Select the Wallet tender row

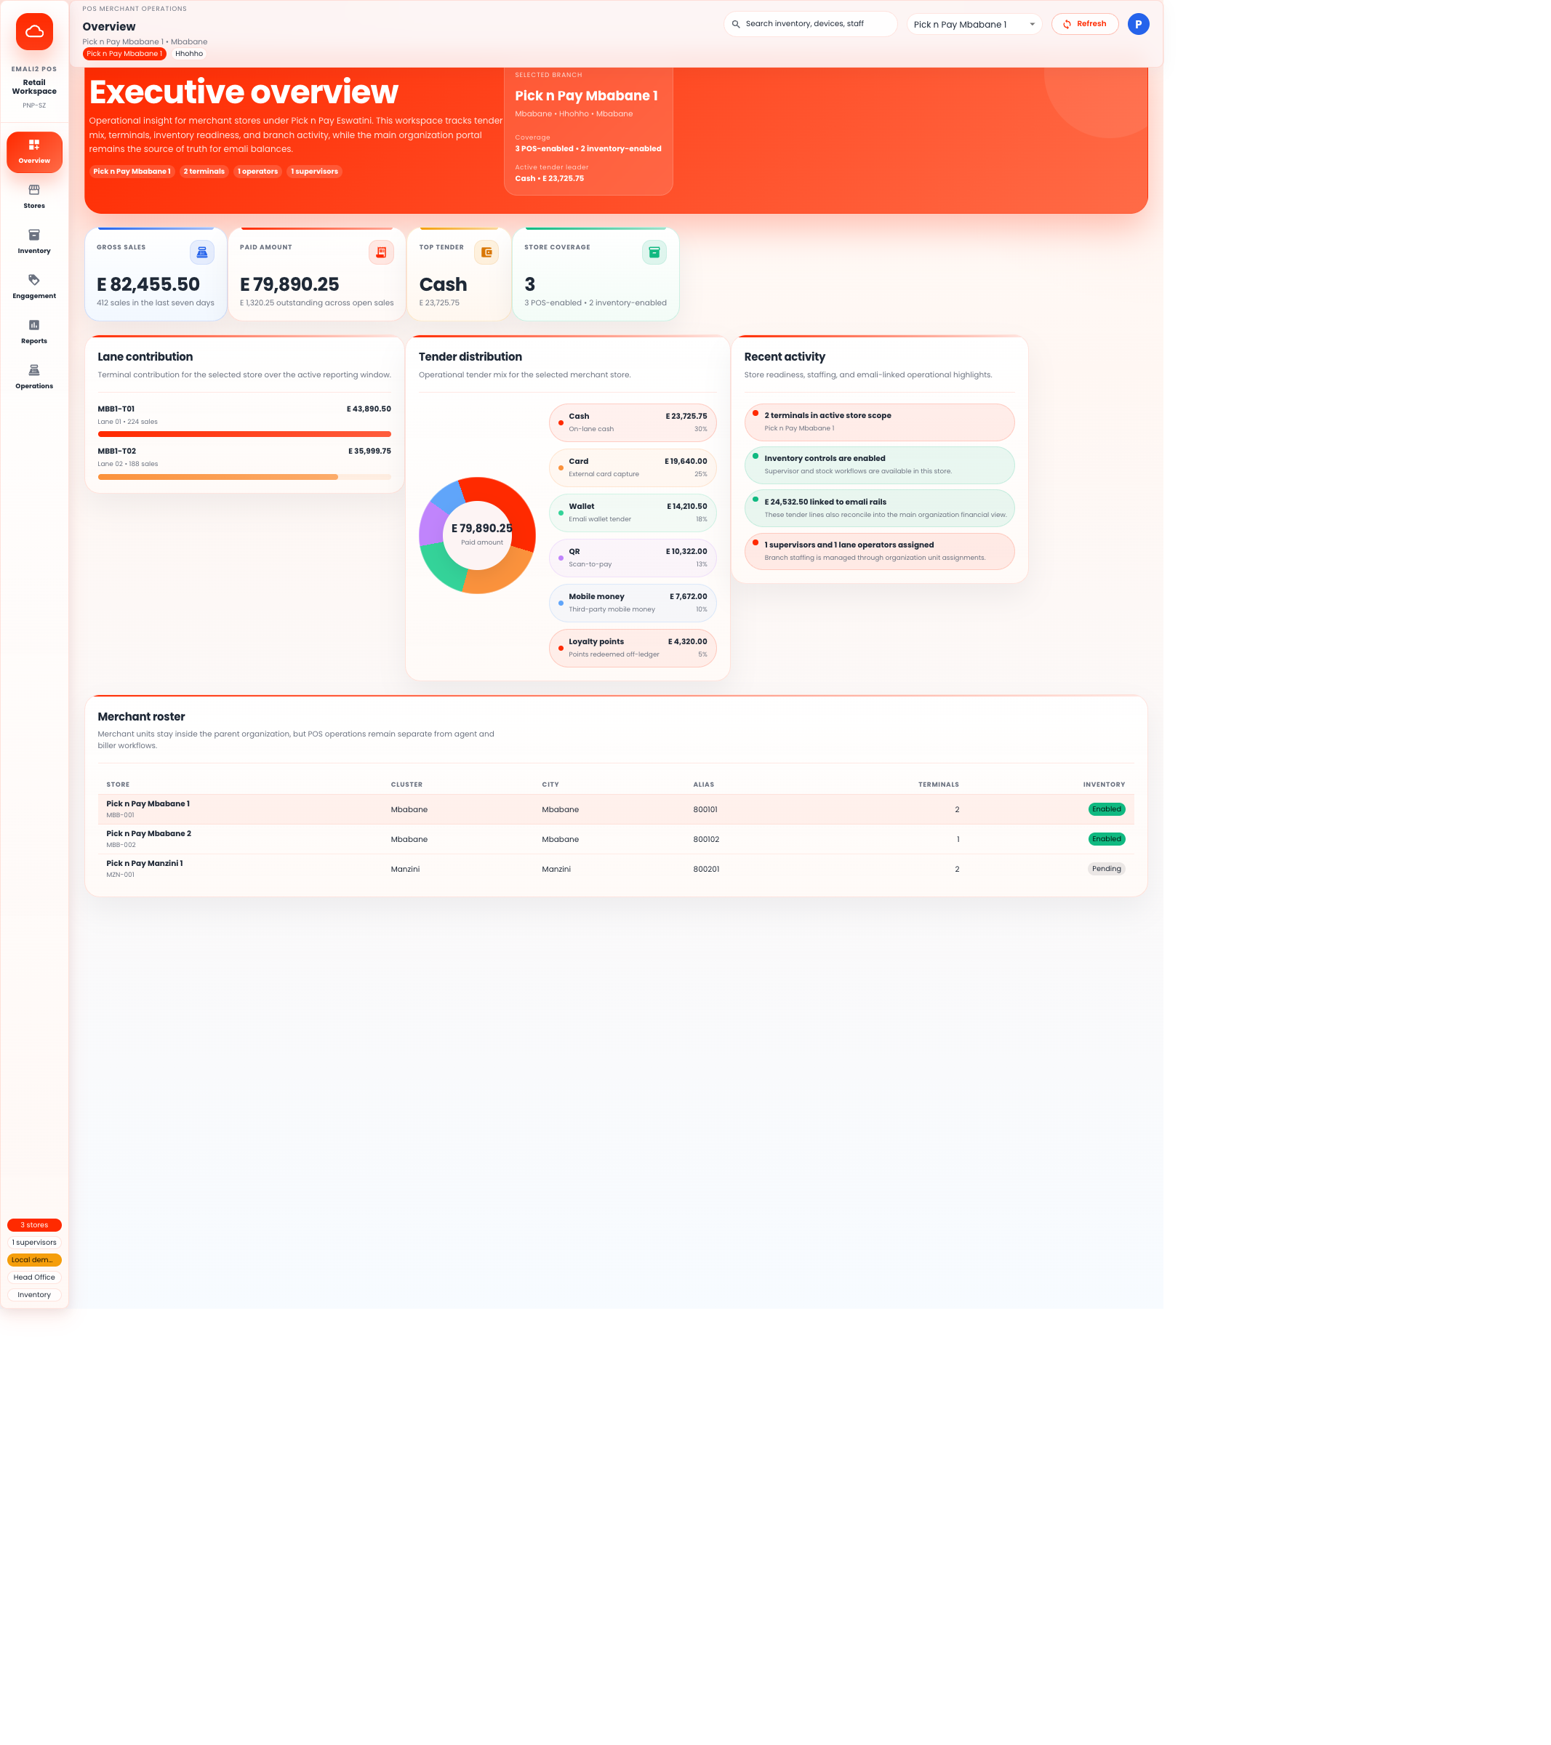(633, 513)
